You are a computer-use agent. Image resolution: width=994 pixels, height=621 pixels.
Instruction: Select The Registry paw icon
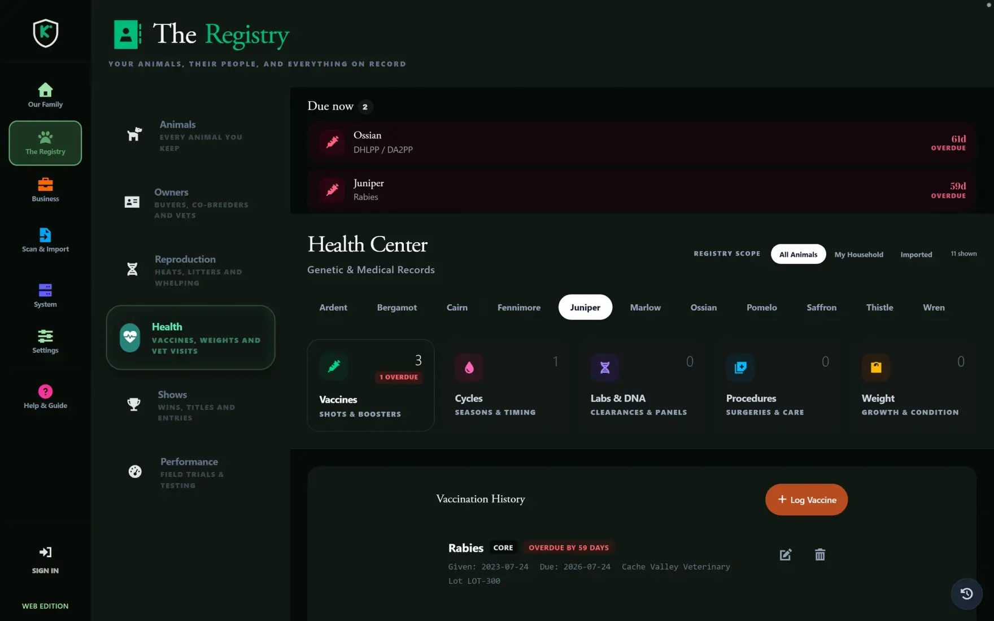(45, 137)
